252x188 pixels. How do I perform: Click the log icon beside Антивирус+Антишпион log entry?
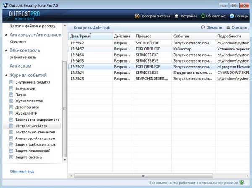(11, 138)
